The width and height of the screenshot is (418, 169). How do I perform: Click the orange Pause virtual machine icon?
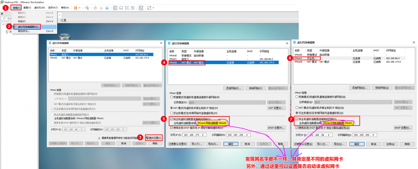(x=75, y=7)
